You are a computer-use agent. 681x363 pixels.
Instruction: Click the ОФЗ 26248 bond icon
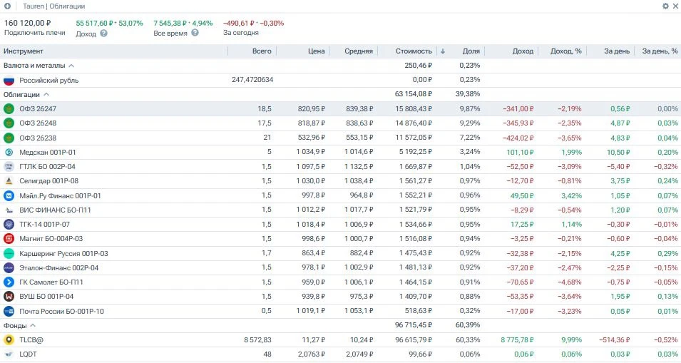point(9,123)
